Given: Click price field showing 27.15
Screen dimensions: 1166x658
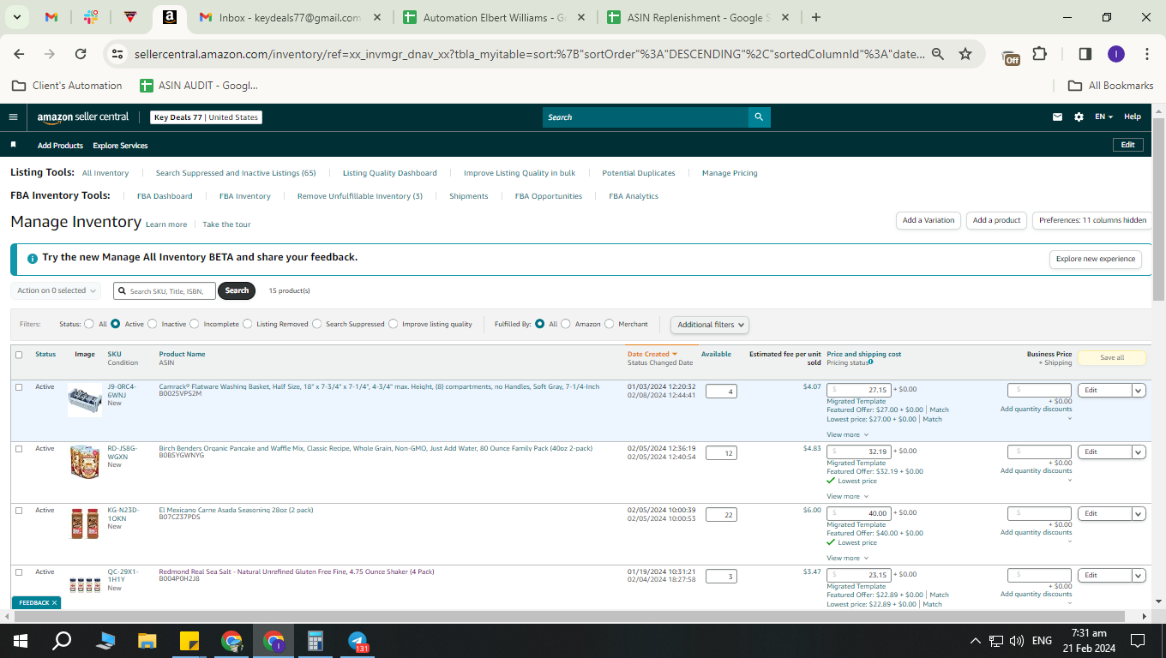Looking at the screenshot, I should point(859,390).
